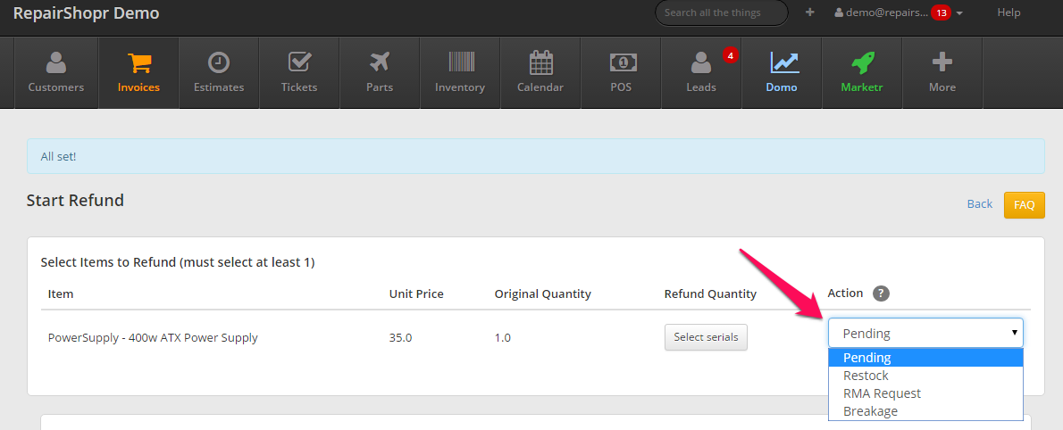Click in the search all things field

[x=721, y=13]
